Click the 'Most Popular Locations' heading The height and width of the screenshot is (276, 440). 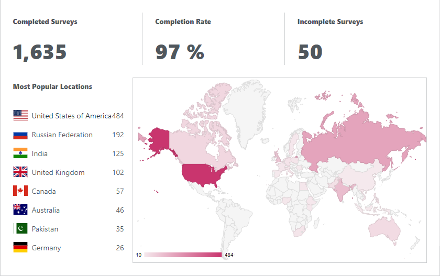[x=52, y=86]
